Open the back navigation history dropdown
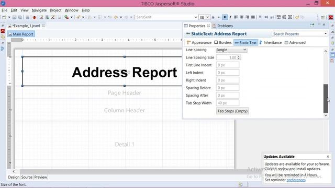 pos(121,17)
